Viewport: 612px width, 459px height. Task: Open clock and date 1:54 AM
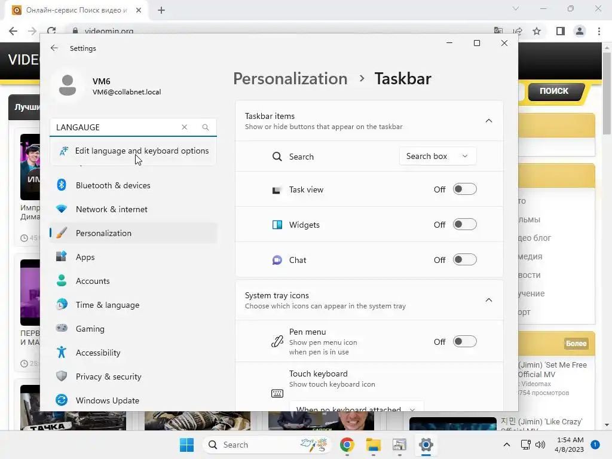tap(569, 445)
